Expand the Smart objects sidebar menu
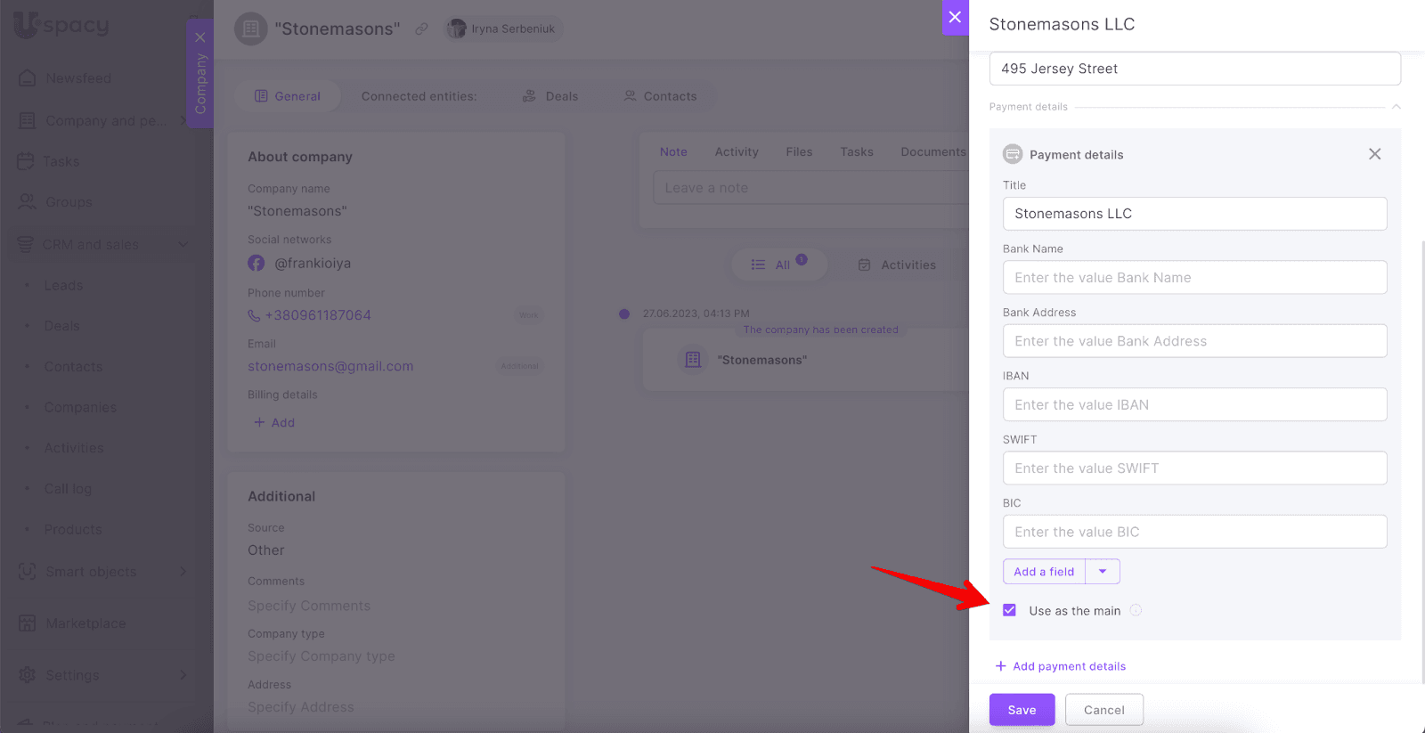This screenshot has height=733, width=1425. [x=183, y=572]
